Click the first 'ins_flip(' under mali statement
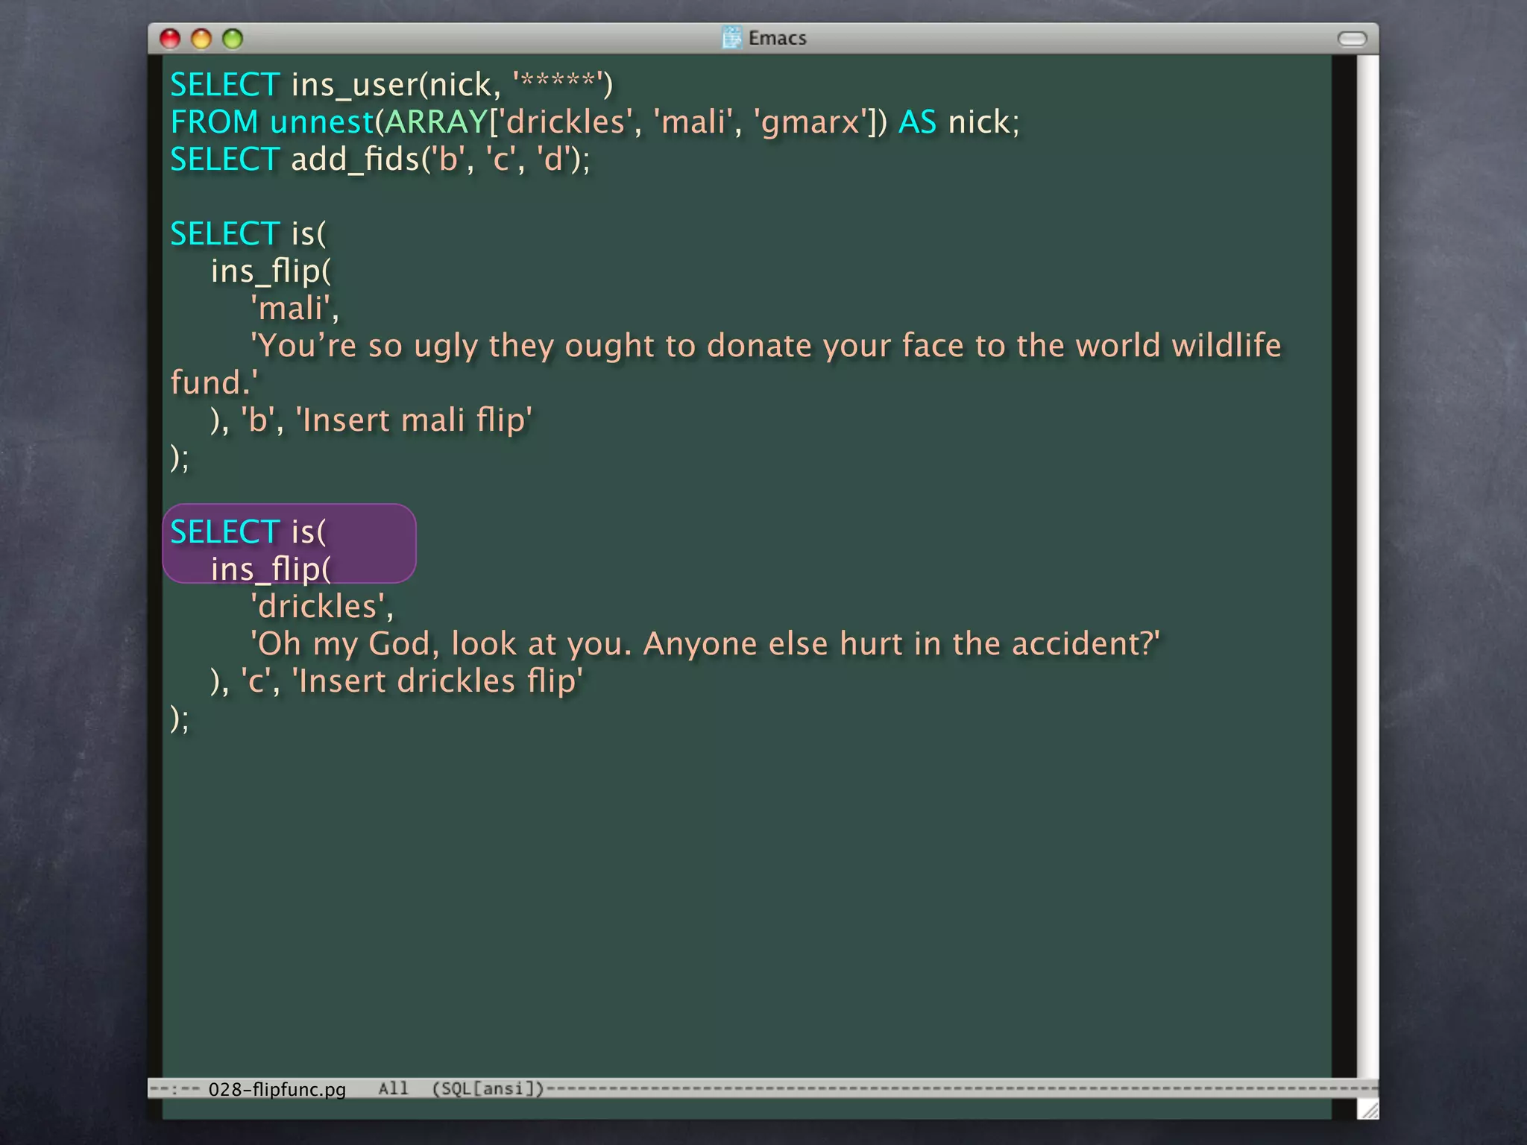This screenshot has height=1145, width=1527. [x=271, y=271]
